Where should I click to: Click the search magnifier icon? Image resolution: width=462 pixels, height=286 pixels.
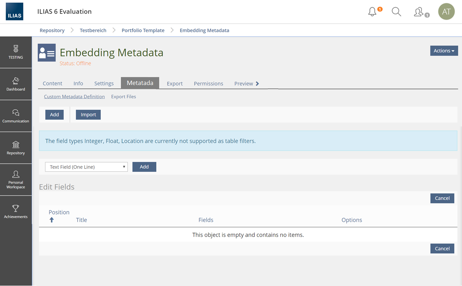(x=396, y=12)
